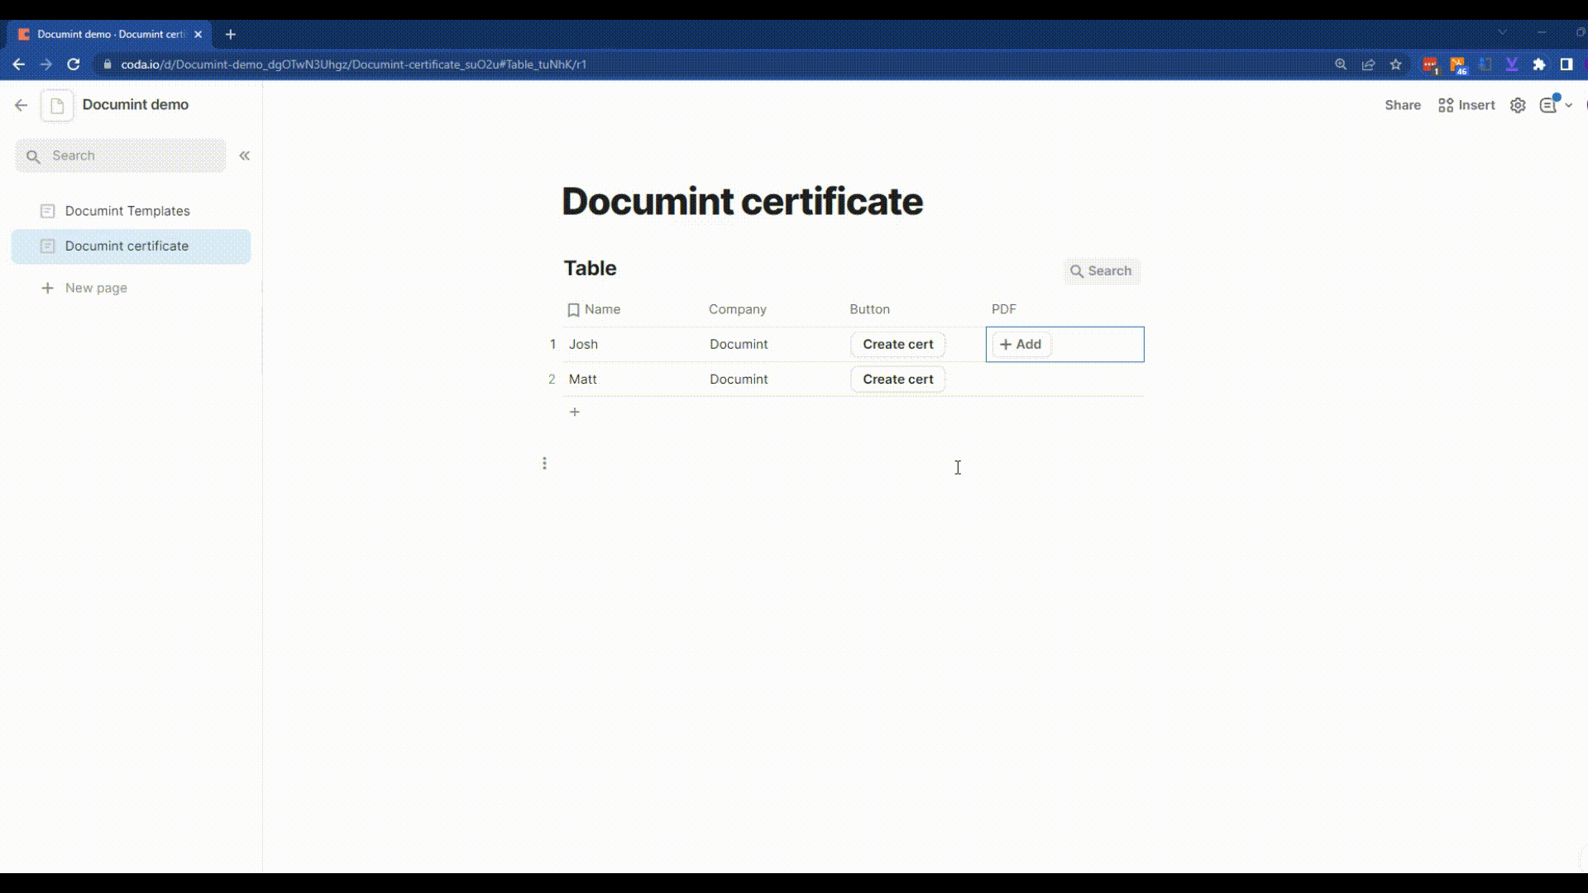Click the orange extension icon with badge 1

pyautogui.click(x=1430, y=65)
